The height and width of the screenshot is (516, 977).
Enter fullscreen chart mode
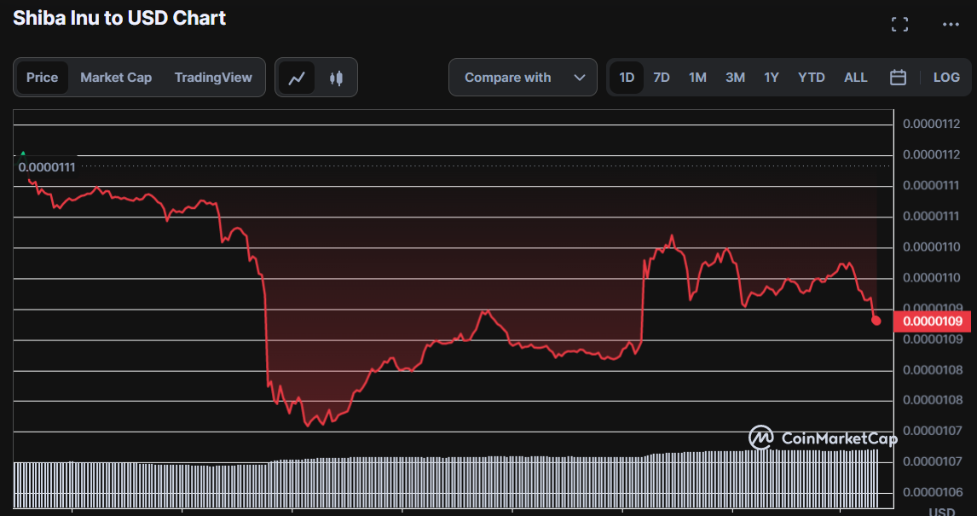click(x=899, y=25)
